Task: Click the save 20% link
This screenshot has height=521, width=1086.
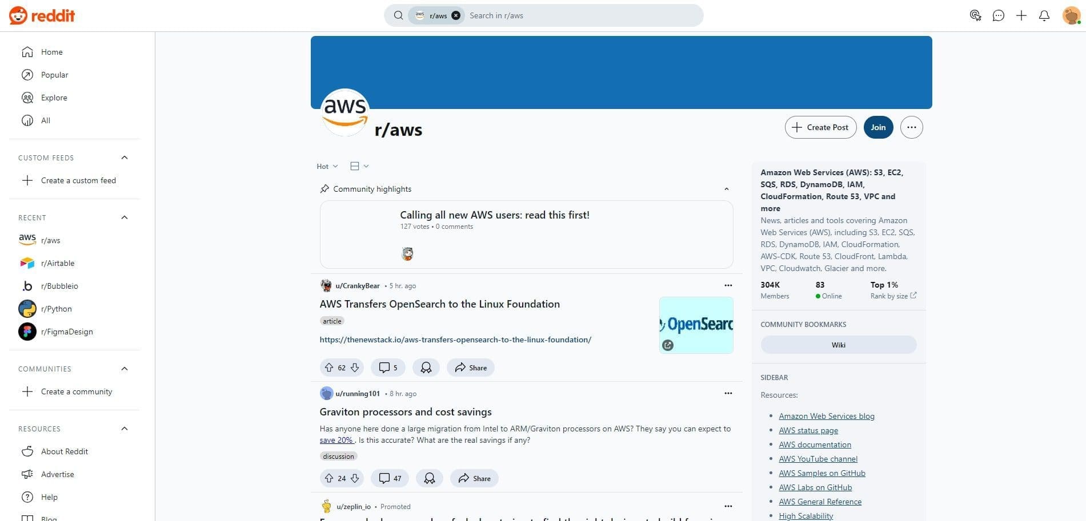Action: coord(336,440)
